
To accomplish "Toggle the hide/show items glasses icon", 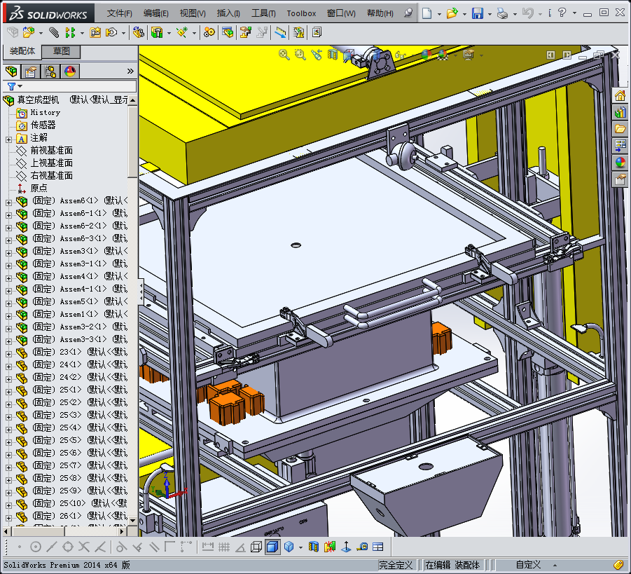I will 400,55.
